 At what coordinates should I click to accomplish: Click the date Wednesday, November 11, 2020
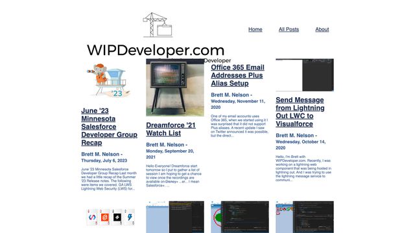238,104
